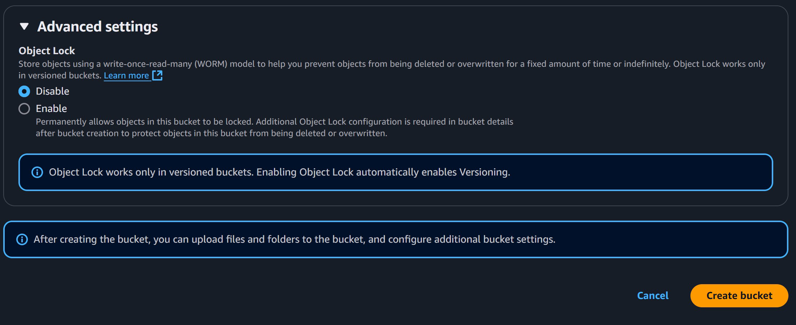Click the 'Permanently allows objects' description line

point(274,122)
